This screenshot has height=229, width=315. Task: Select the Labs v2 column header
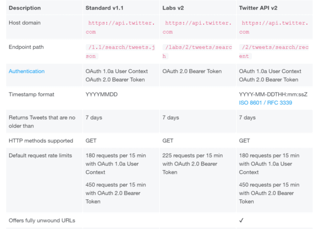(x=173, y=8)
